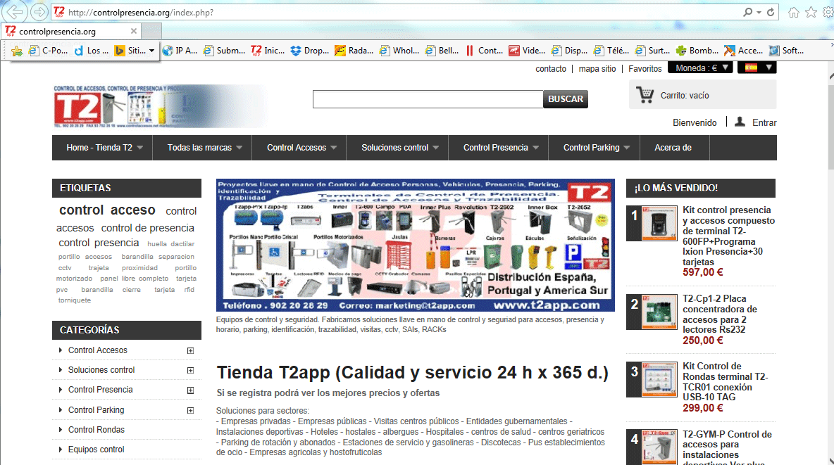Click the user icon beside Entrar
Viewport: 834px width, 465px height.
[x=740, y=122]
